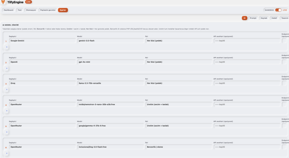Delete the OpenAI gpt-4o-mini row via x icon
Image resolution: width=289 pixels, height=158 pixels.
tap(7, 68)
